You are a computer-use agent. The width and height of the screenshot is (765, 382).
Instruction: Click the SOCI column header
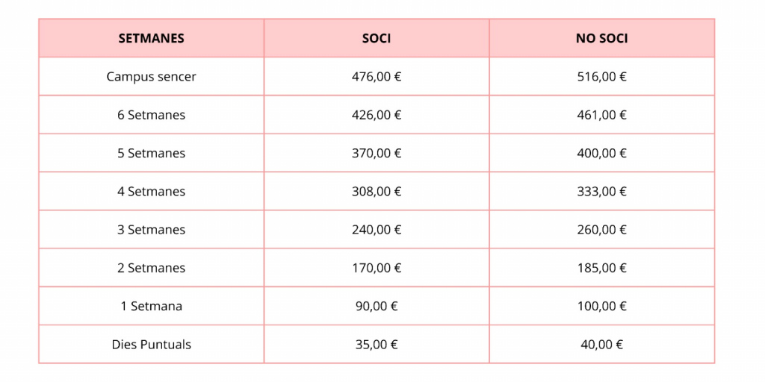(x=377, y=38)
